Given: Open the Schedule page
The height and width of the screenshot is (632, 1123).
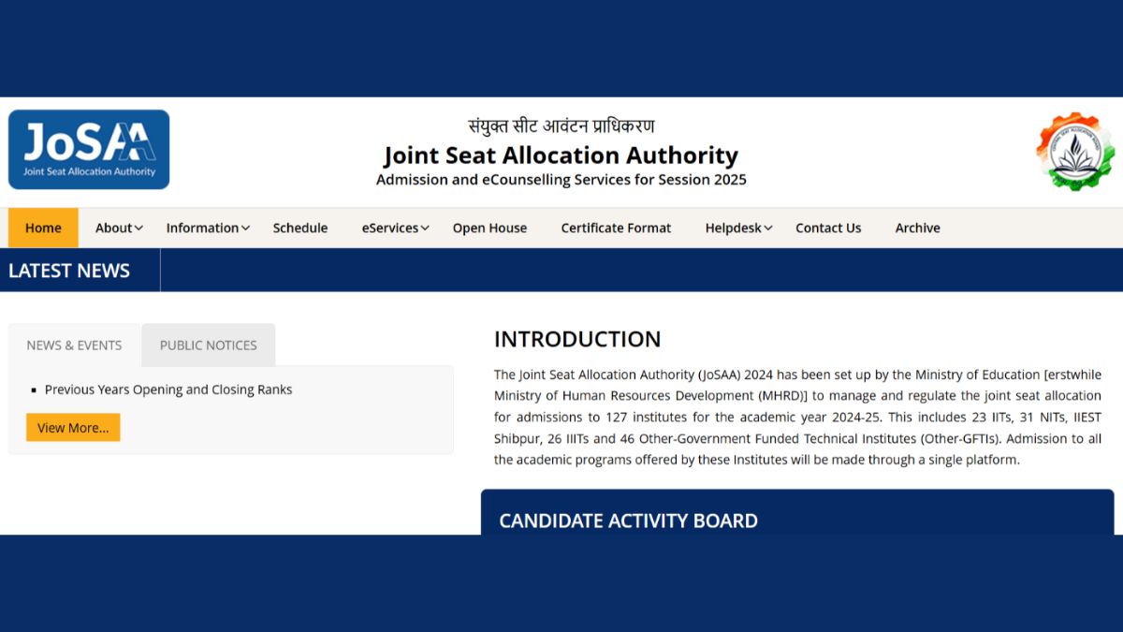Looking at the screenshot, I should (300, 228).
